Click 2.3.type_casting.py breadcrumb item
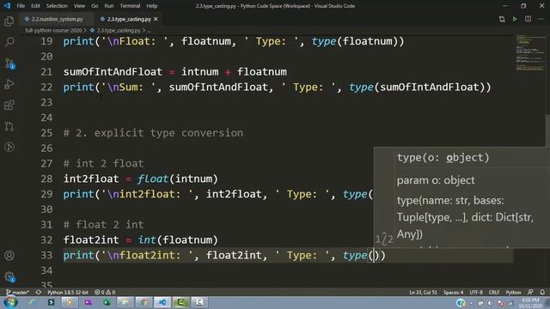The image size is (550, 309). 119,31
